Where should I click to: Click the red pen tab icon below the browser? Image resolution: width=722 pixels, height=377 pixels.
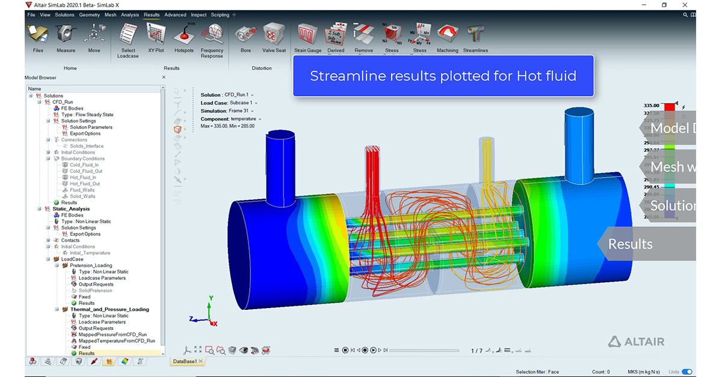pyautogui.click(x=94, y=361)
